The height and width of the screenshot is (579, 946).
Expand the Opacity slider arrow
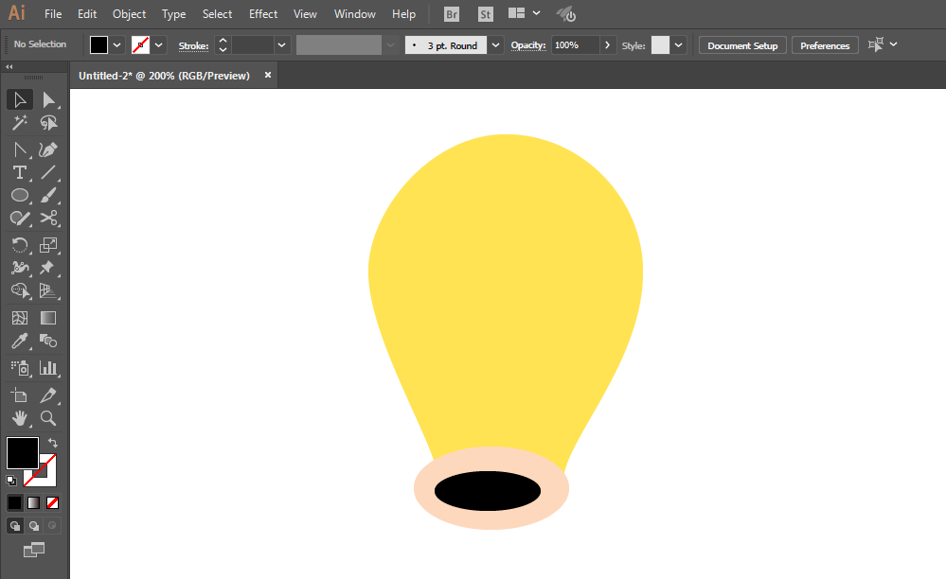[x=608, y=45]
